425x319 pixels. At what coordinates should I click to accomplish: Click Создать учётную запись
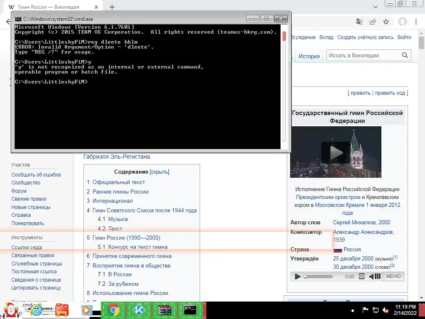click(365, 37)
